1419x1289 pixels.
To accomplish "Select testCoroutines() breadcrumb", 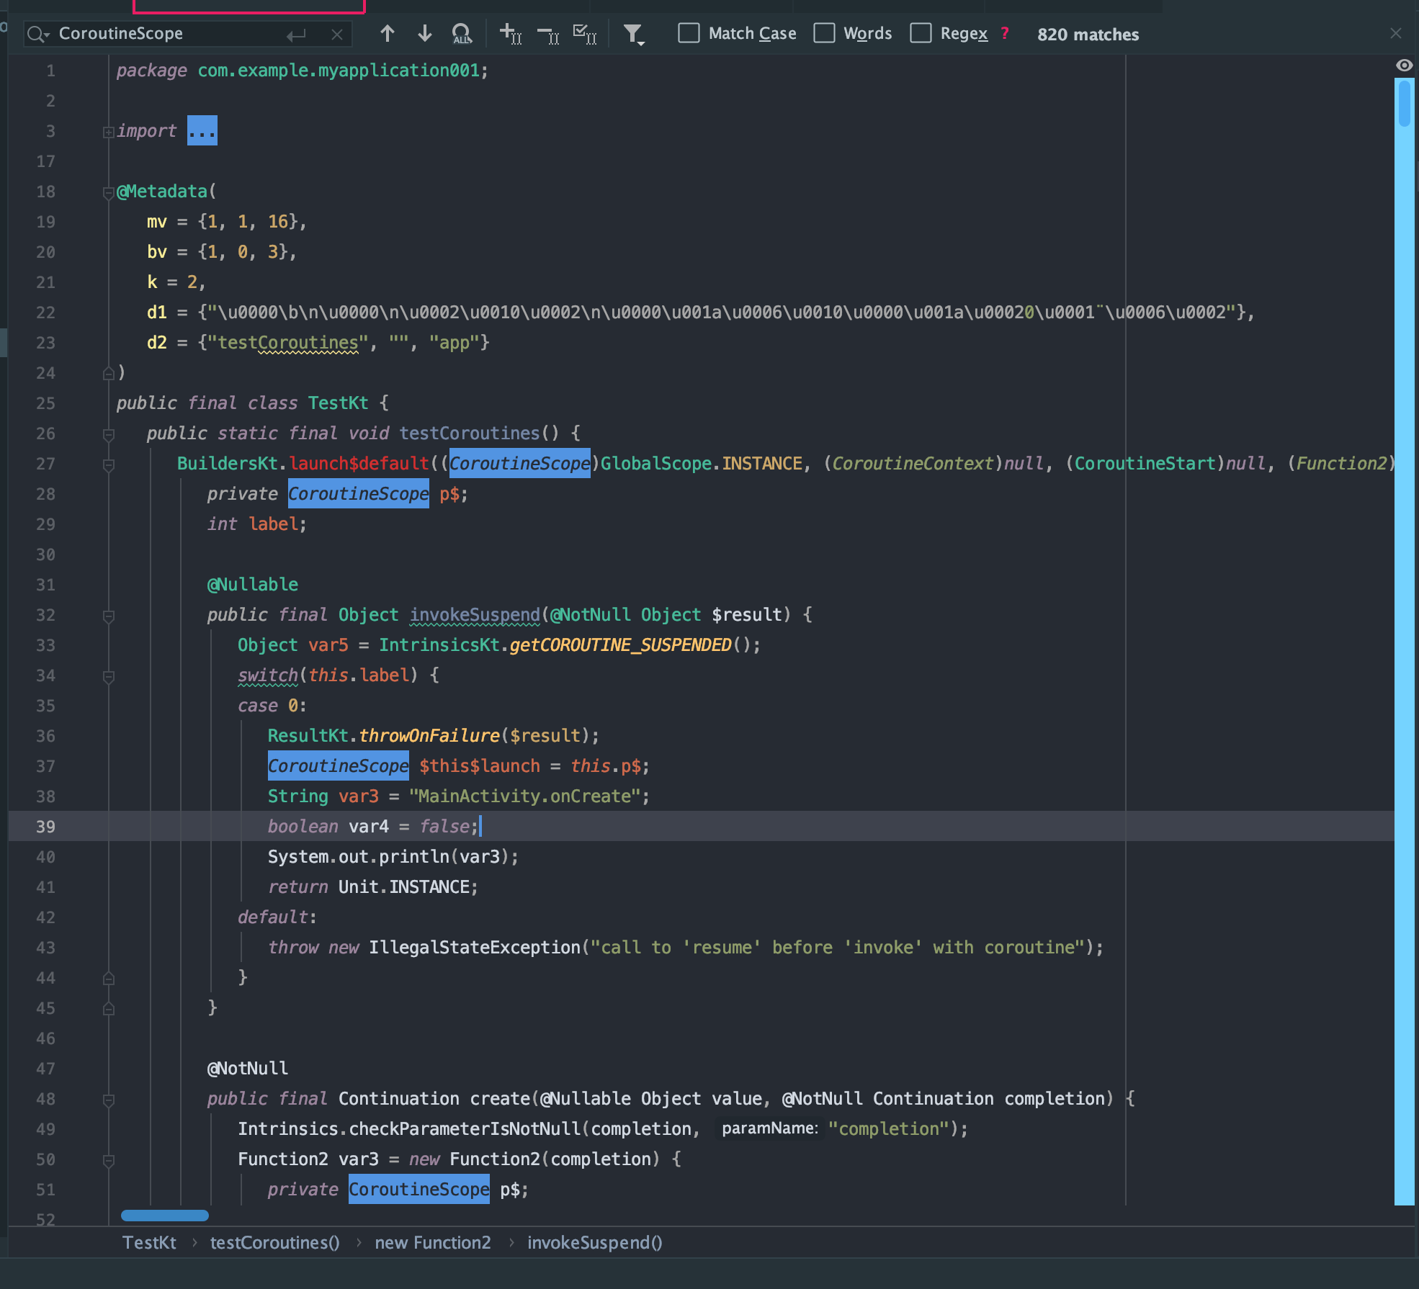I will click(274, 1242).
